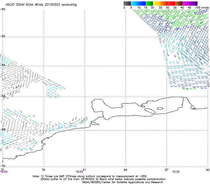Click the orange 25-30 knots legend swatch

pyautogui.click(x=164, y=3)
